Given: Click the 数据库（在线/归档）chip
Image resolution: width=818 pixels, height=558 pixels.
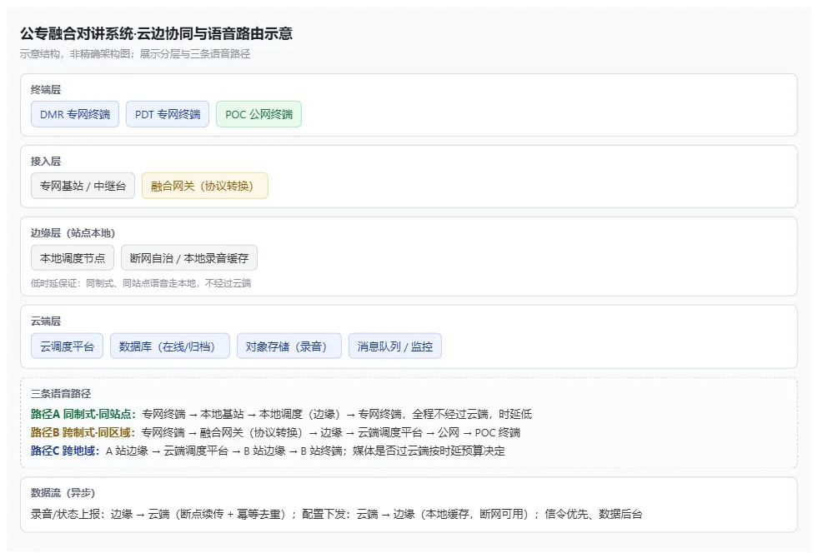Looking at the screenshot, I should pos(170,346).
